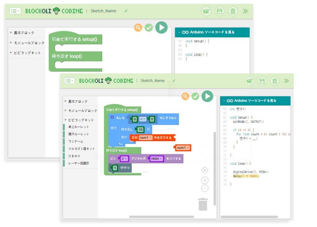Screen dimensions: 317x227
Task: Expand ビビラップキット category in back window
Action: 27,53
